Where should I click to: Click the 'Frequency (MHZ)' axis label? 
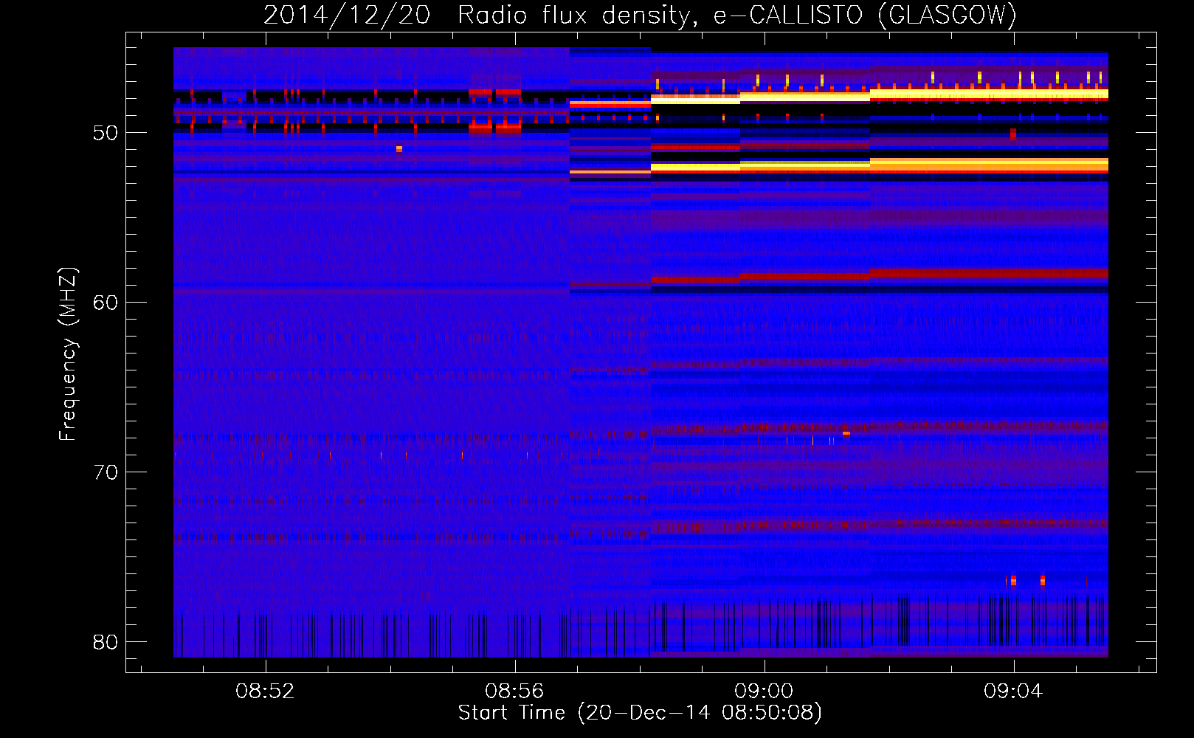(67, 354)
